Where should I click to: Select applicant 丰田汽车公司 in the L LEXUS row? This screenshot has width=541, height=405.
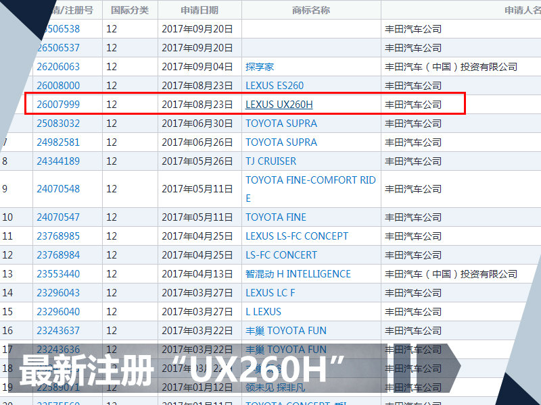413,312
